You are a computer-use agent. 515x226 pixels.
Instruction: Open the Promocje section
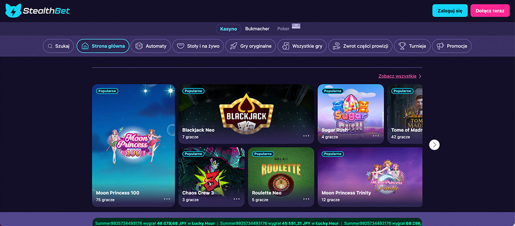pos(452,46)
